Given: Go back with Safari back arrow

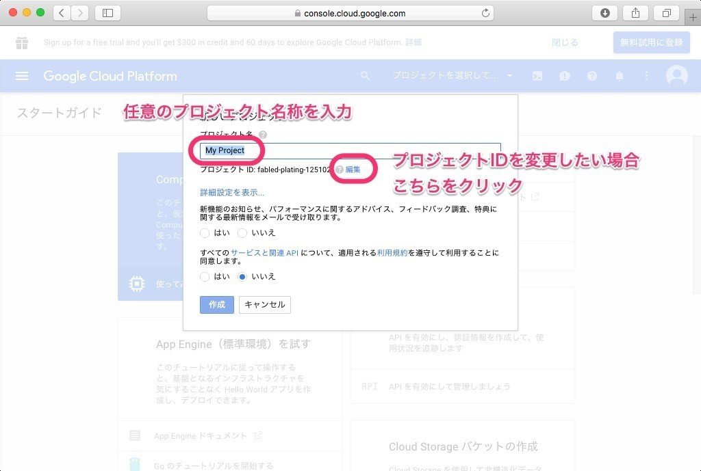Looking at the screenshot, I should tap(62, 13).
